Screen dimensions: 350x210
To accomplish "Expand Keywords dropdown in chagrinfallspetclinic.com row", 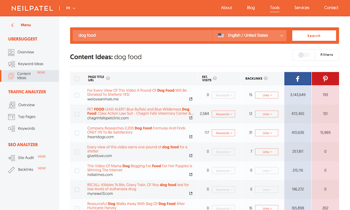I will 223,114.
